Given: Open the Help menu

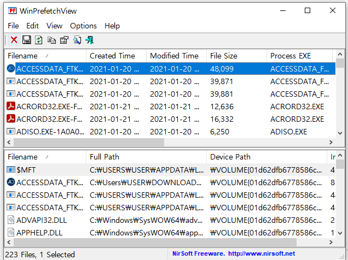Looking at the screenshot, I should (x=112, y=26).
